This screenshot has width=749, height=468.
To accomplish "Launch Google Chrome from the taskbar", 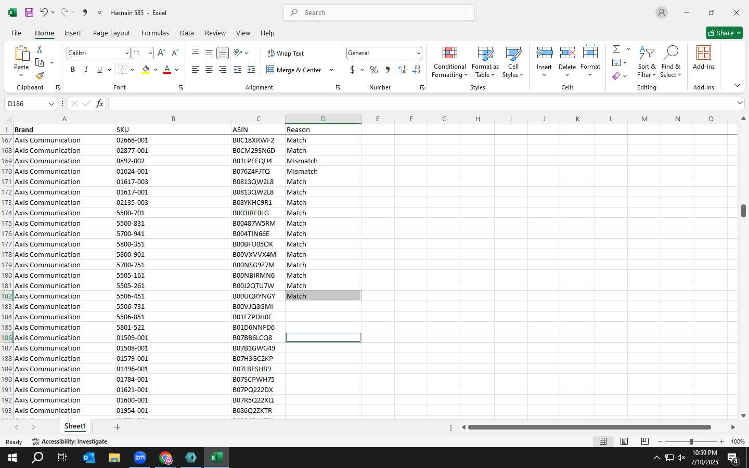I will [165, 458].
